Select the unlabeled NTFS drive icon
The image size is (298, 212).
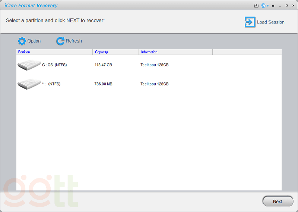click(x=29, y=84)
